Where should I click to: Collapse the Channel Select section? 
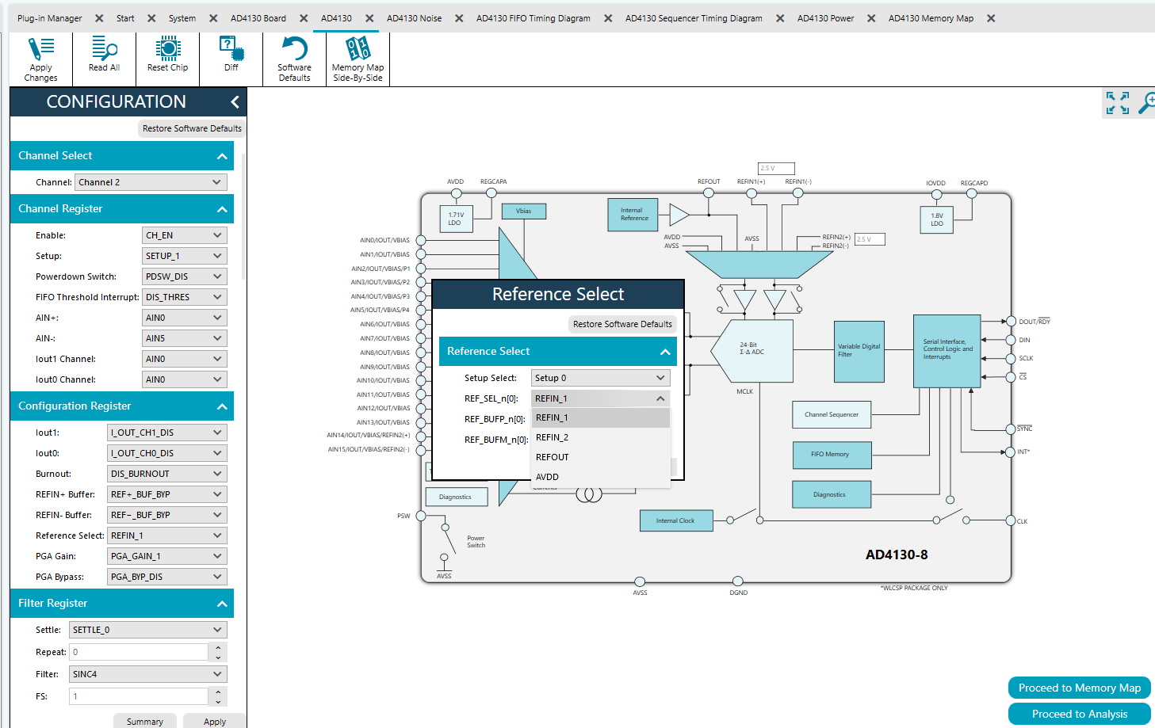(222, 156)
